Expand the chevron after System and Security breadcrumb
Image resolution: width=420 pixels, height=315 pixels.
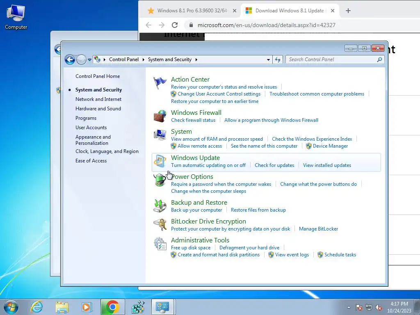point(196,59)
